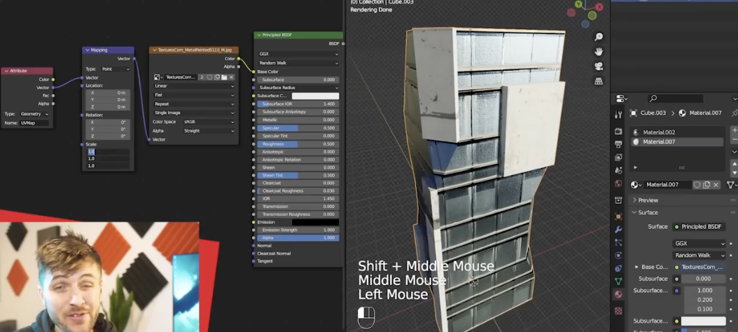Open Random Walk dropdown in Principled BSDF node

(298, 63)
